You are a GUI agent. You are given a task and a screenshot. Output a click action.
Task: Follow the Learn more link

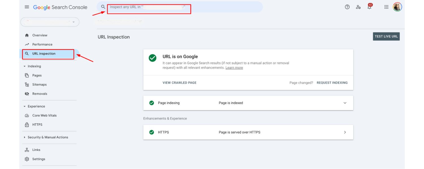tap(234, 68)
